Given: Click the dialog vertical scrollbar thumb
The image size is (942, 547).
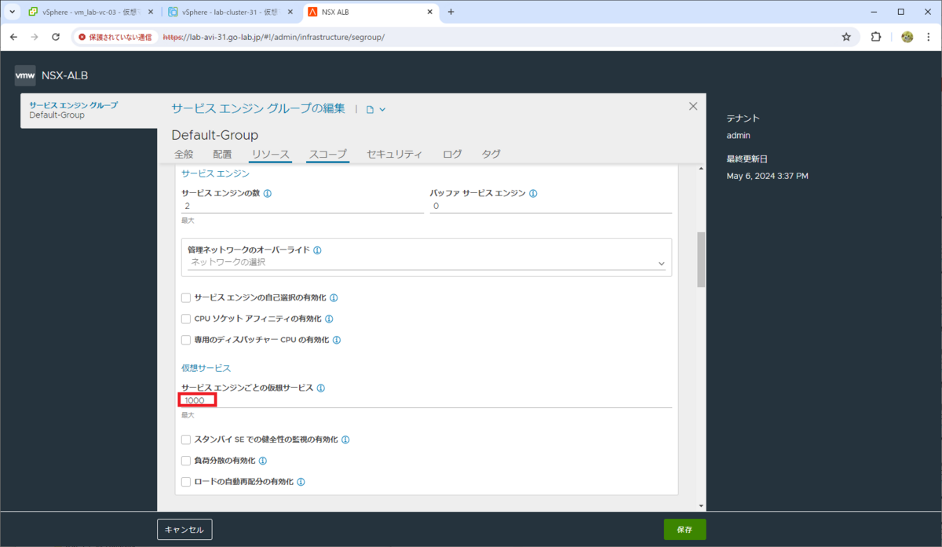Looking at the screenshot, I should click(x=701, y=260).
